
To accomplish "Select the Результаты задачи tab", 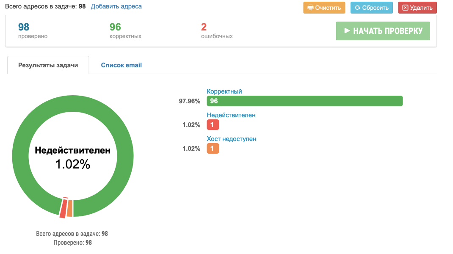I will [48, 65].
